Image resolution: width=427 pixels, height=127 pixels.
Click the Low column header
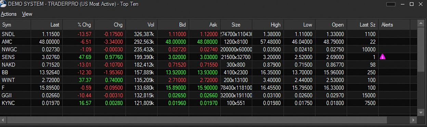click(299, 25)
